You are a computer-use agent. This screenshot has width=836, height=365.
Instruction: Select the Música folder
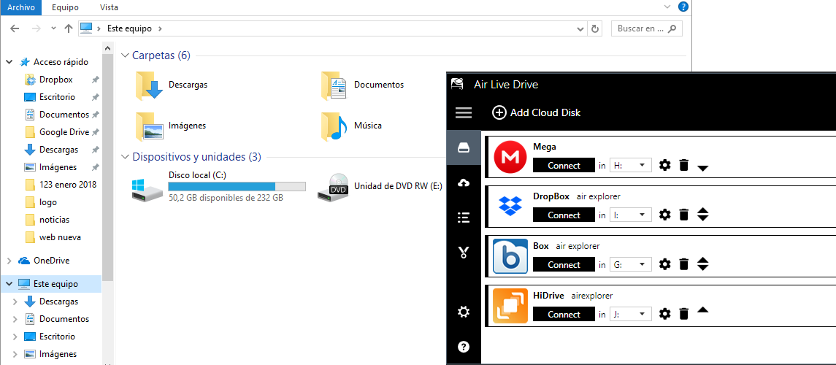352,126
